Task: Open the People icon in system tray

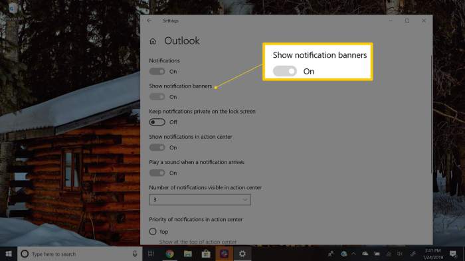Action: point(331,254)
